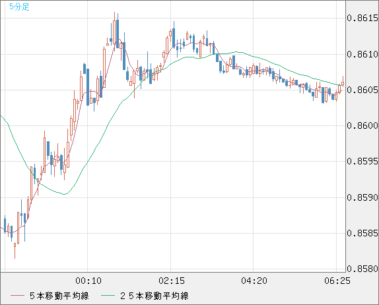Select the 0.8595 price axis label
379x305 pixels.
[362, 161]
